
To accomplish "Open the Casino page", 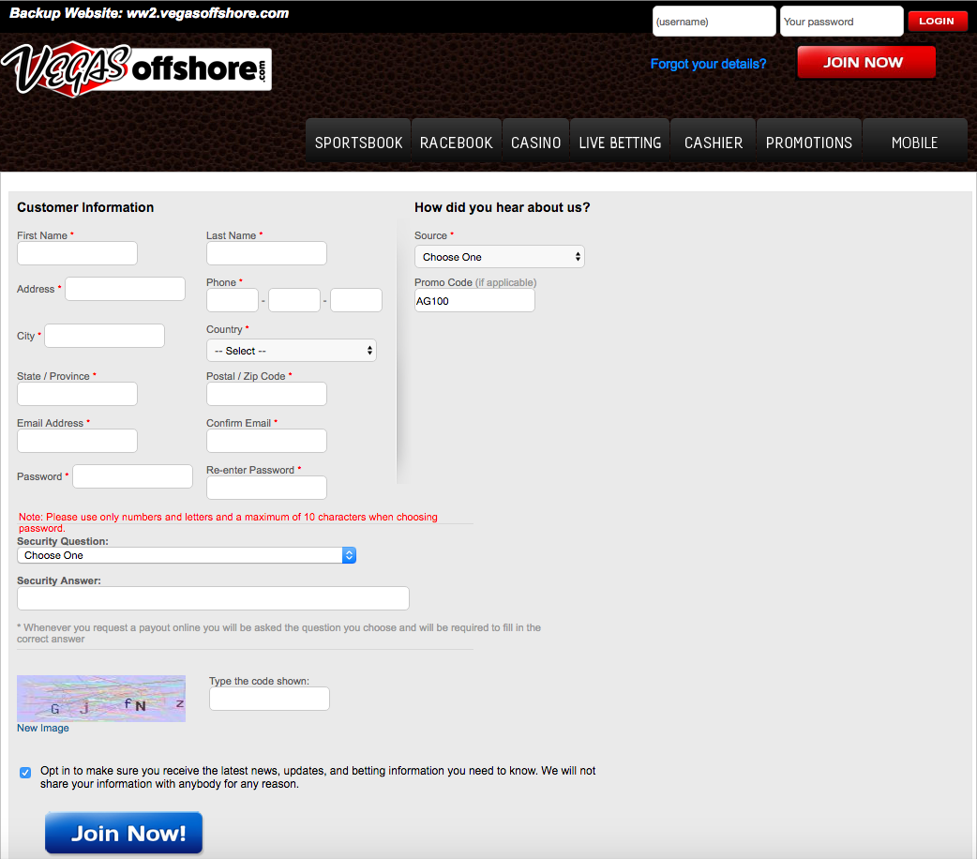I will (x=536, y=143).
